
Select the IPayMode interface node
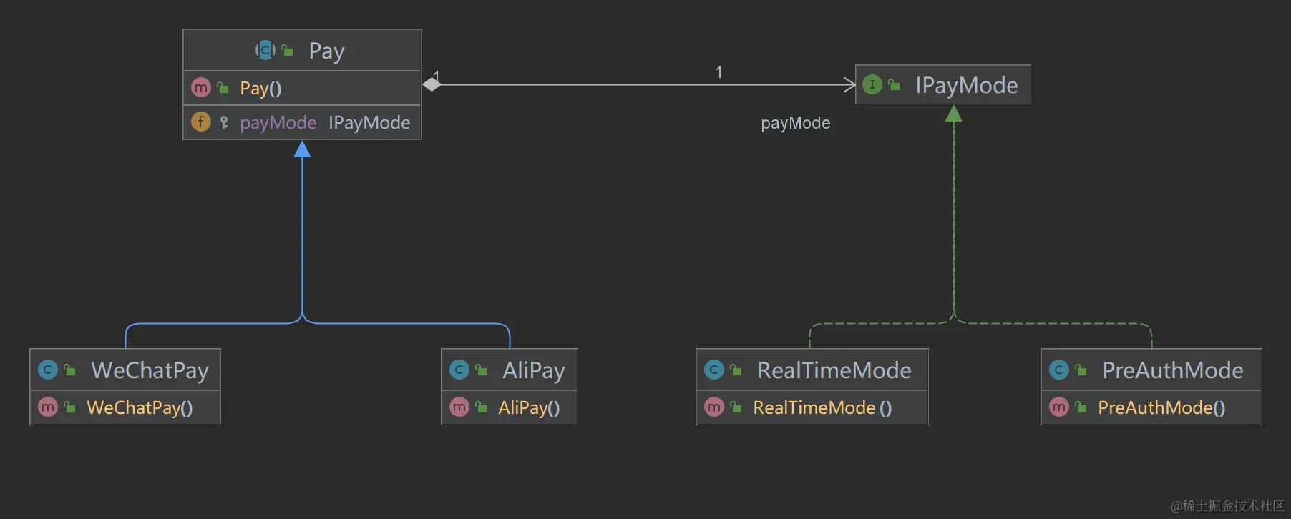(x=966, y=85)
